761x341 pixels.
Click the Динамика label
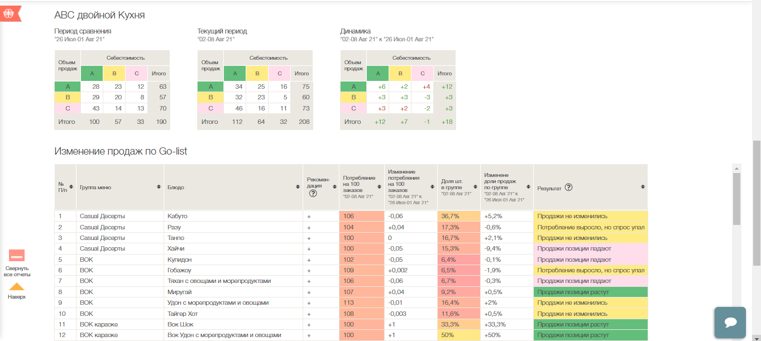(x=355, y=31)
